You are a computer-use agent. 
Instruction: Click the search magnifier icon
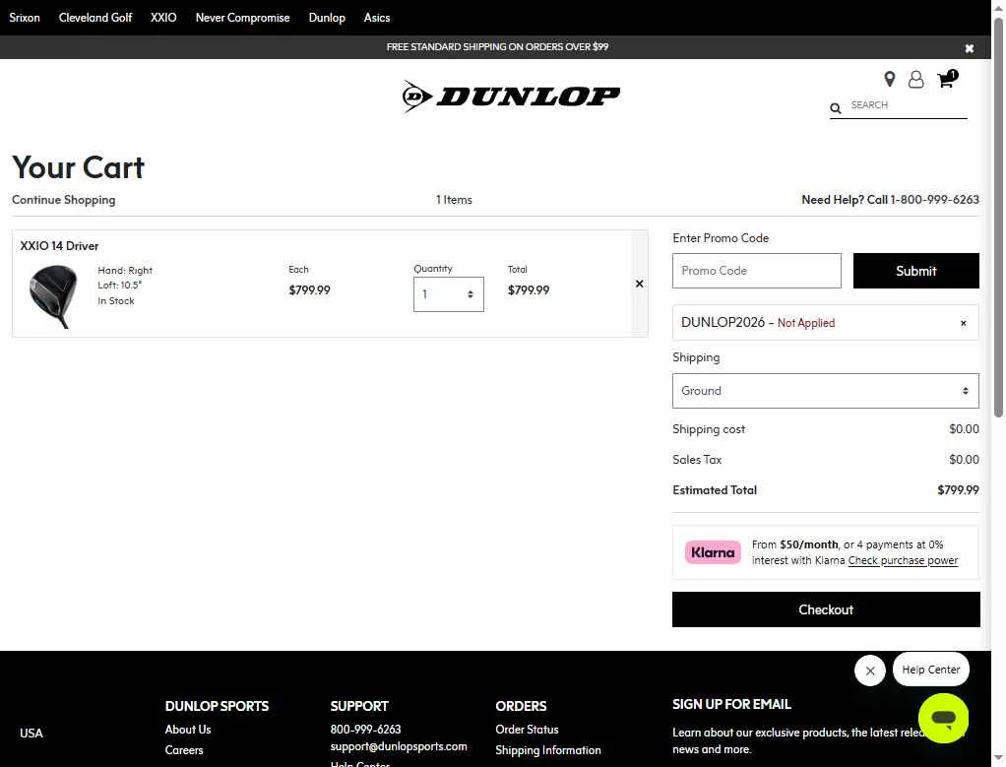point(836,108)
